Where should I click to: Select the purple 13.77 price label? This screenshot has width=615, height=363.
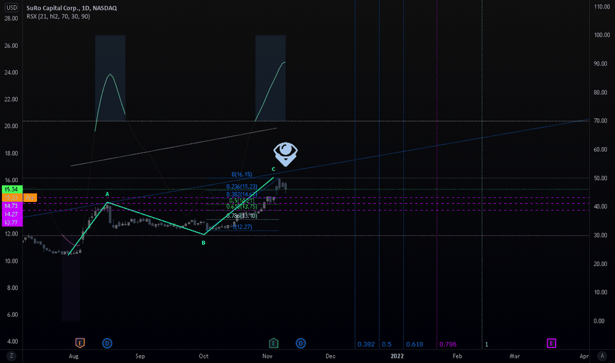11,222
